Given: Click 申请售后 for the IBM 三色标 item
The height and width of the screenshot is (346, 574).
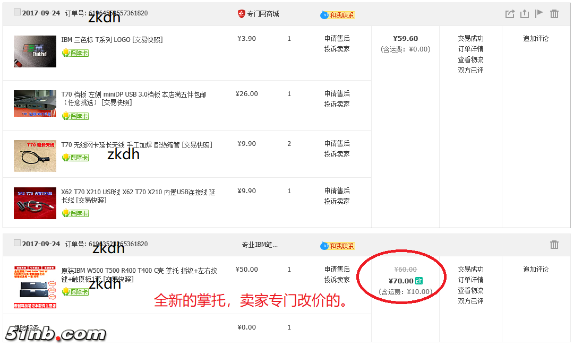Looking at the screenshot, I should 337,38.
